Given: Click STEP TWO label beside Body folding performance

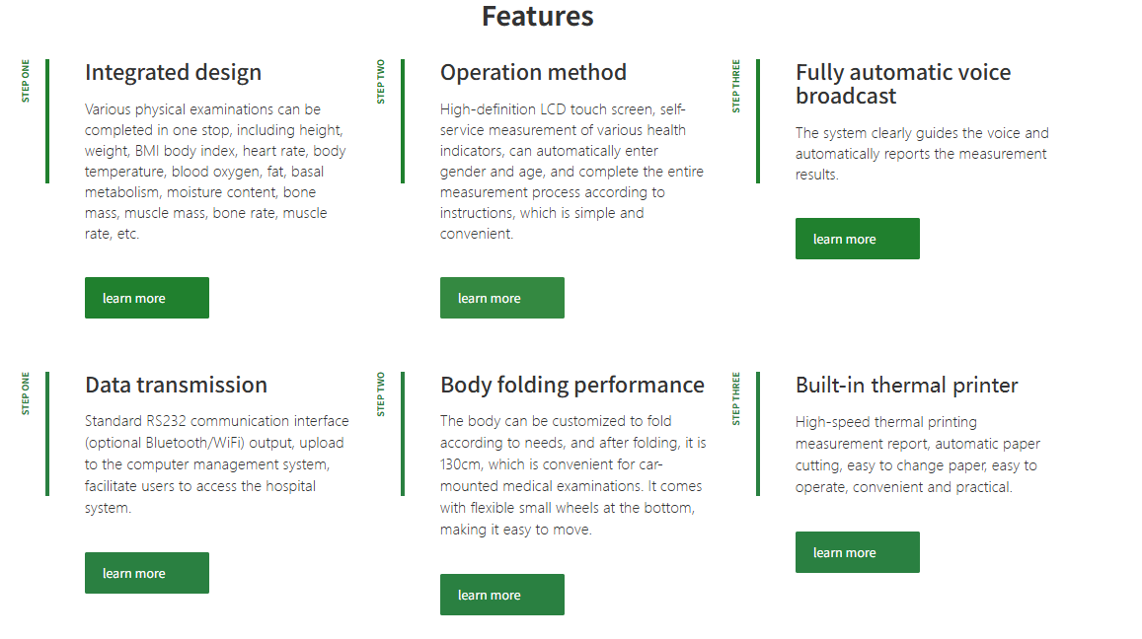Looking at the screenshot, I should click(381, 394).
